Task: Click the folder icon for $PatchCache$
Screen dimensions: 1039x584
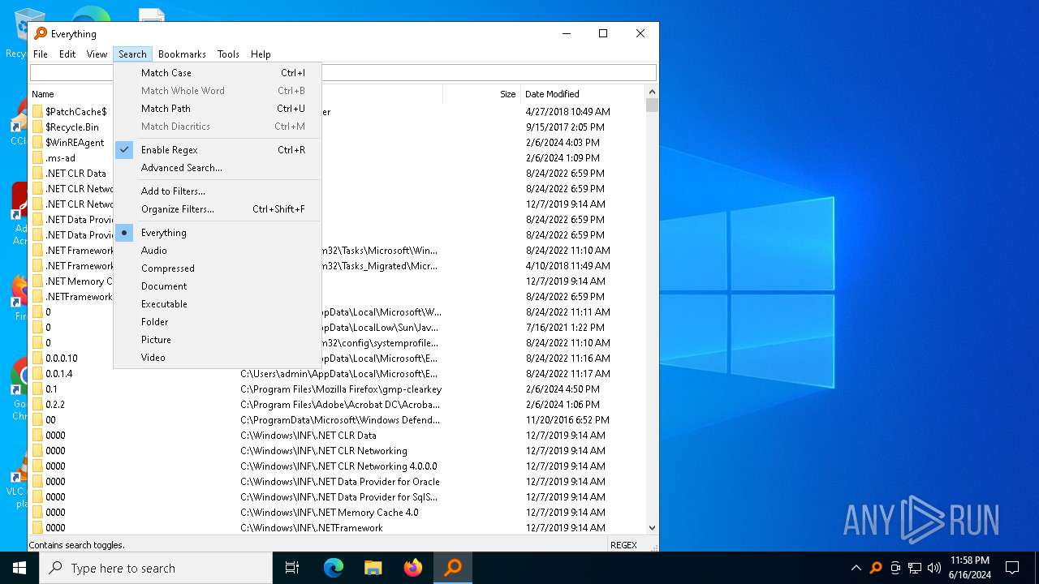Action: 37,111
